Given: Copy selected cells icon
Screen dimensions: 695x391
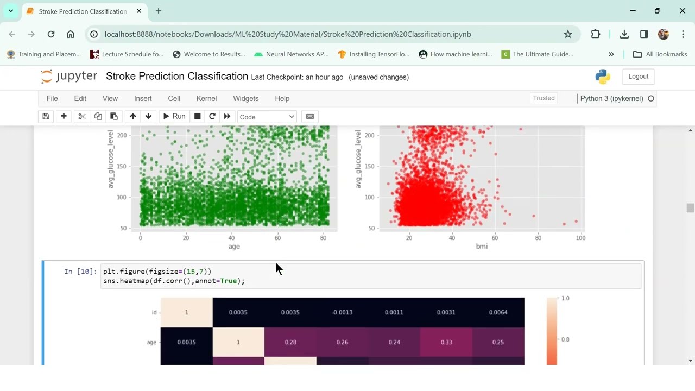Looking at the screenshot, I should 98,117.
